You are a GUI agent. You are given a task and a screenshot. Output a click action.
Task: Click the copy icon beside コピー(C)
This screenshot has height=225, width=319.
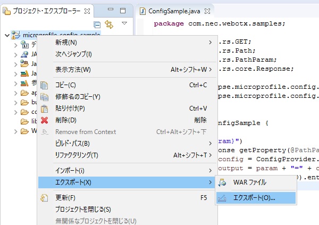(45, 85)
